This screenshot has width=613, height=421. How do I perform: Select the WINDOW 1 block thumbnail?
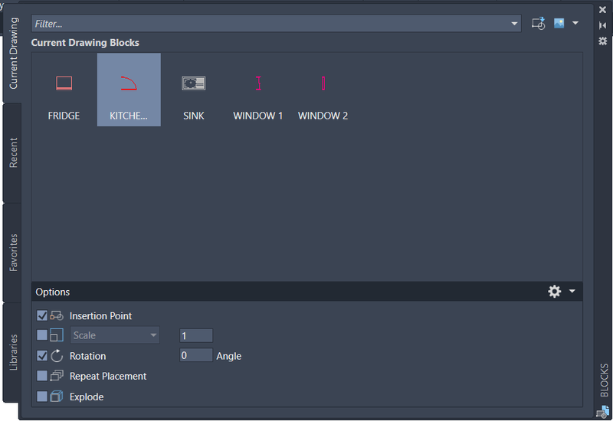click(258, 90)
